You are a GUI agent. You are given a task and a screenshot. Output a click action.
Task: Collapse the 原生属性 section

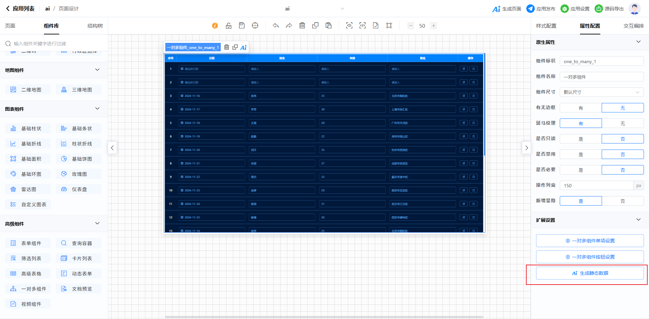tap(638, 42)
